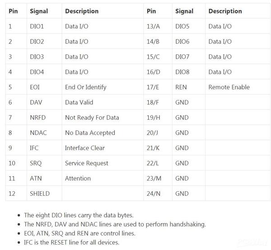The image size is (271, 250).
Task: Click the "IFC is the RESET line" bullet
Action: coord(71,242)
